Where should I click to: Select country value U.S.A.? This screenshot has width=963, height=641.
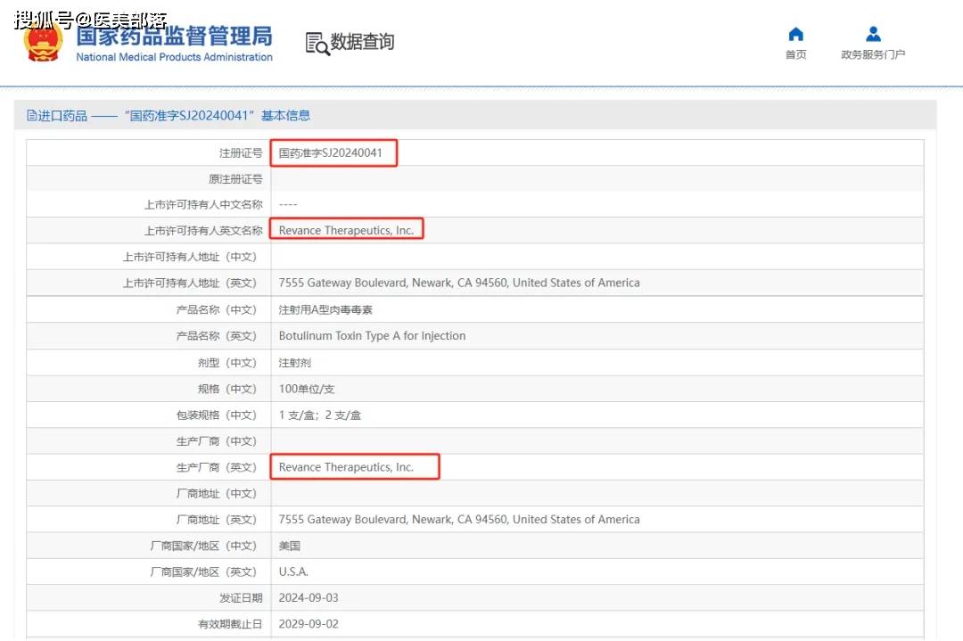pos(293,571)
